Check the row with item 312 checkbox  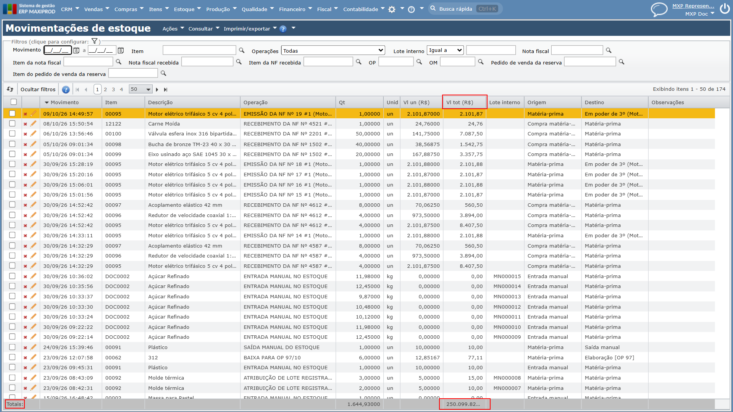12,357
